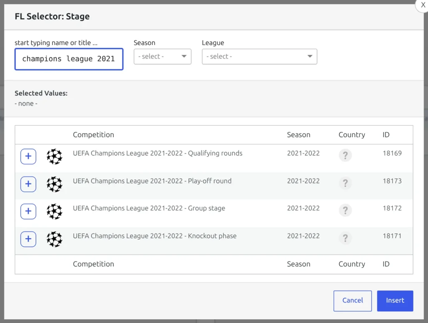428x323 pixels.
Task: Click unknown country icon for ID 18171
Action: (345, 238)
